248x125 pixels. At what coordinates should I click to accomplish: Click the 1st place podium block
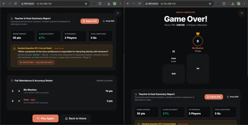tap(198, 68)
